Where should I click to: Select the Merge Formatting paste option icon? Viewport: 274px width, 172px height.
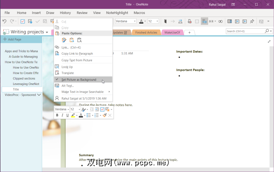72,40
